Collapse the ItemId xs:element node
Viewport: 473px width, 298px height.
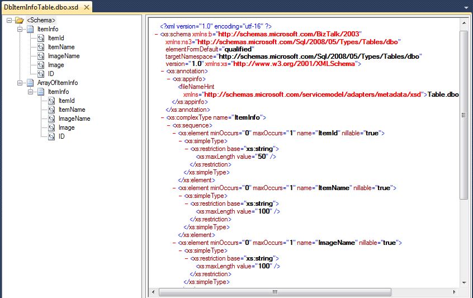(x=174, y=133)
